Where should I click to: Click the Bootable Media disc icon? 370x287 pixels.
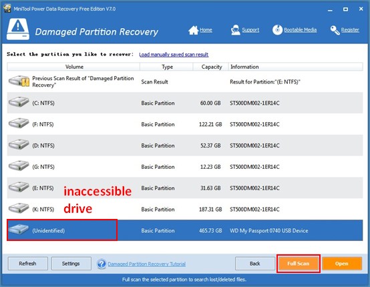tap(278, 30)
